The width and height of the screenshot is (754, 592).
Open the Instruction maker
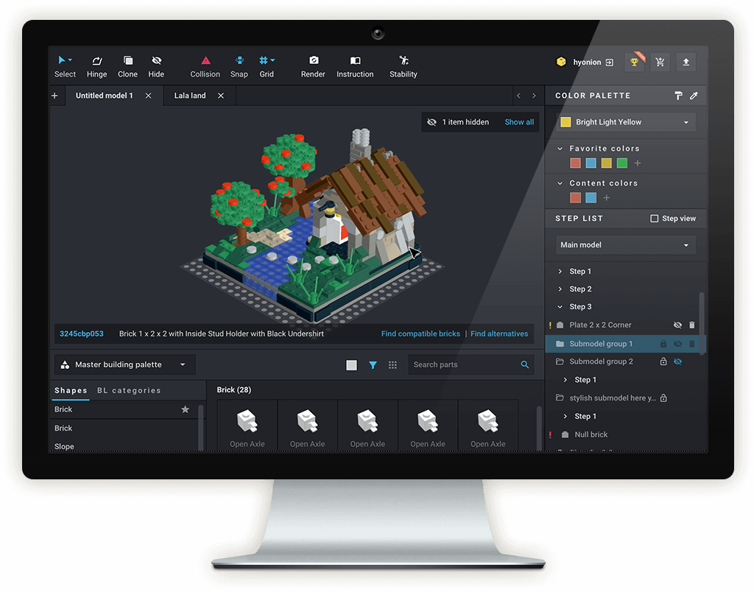pos(355,66)
